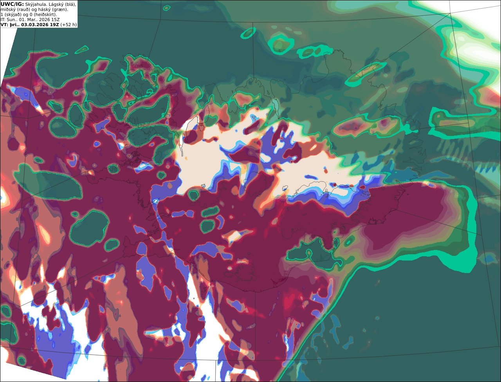Click the "0 (heiðskírt)." legend text
The height and width of the screenshot is (382, 501).
43,15
